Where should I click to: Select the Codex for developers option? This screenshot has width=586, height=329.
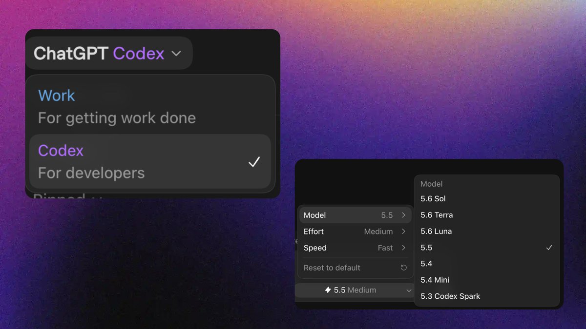(150, 161)
